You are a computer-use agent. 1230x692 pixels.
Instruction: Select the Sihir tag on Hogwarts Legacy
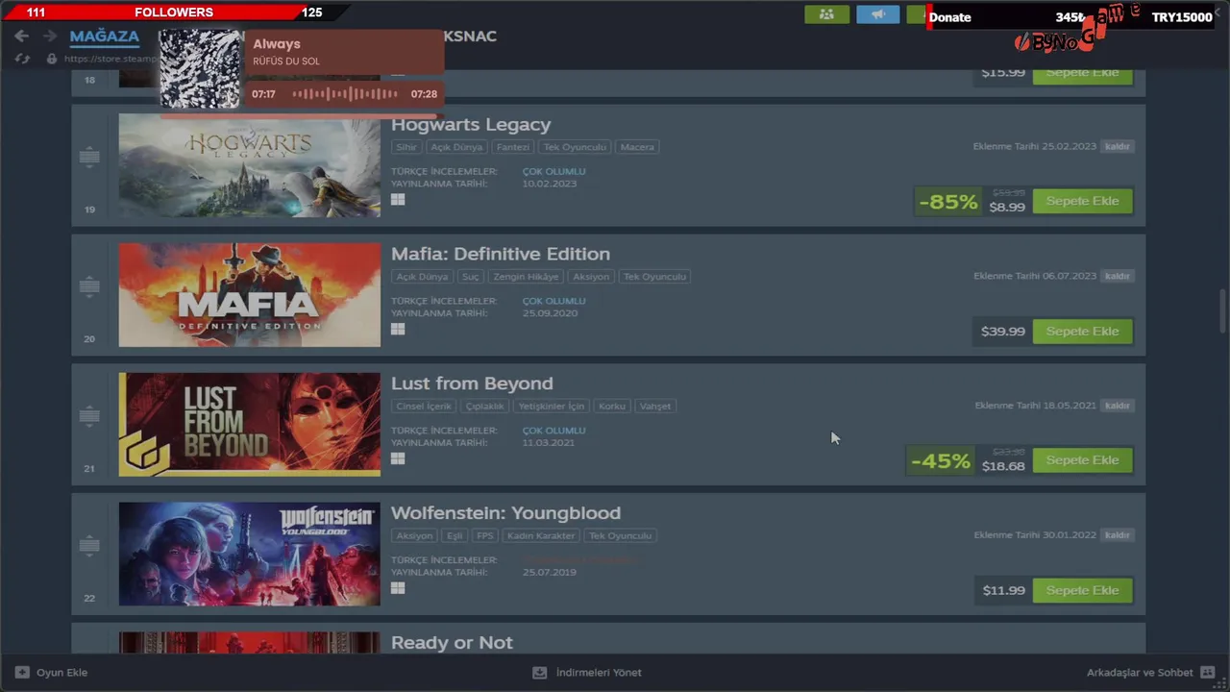pos(406,147)
